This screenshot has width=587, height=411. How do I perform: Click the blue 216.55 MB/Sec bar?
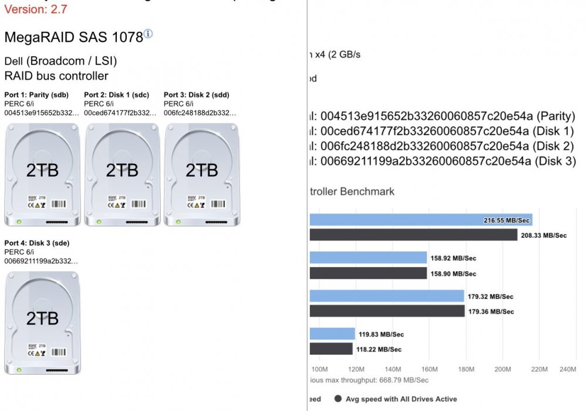[421, 220]
